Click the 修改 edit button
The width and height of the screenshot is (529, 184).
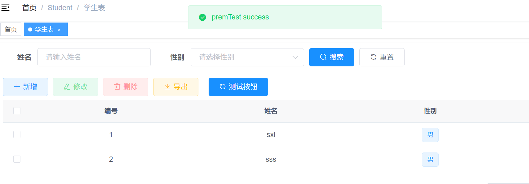[76, 87]
